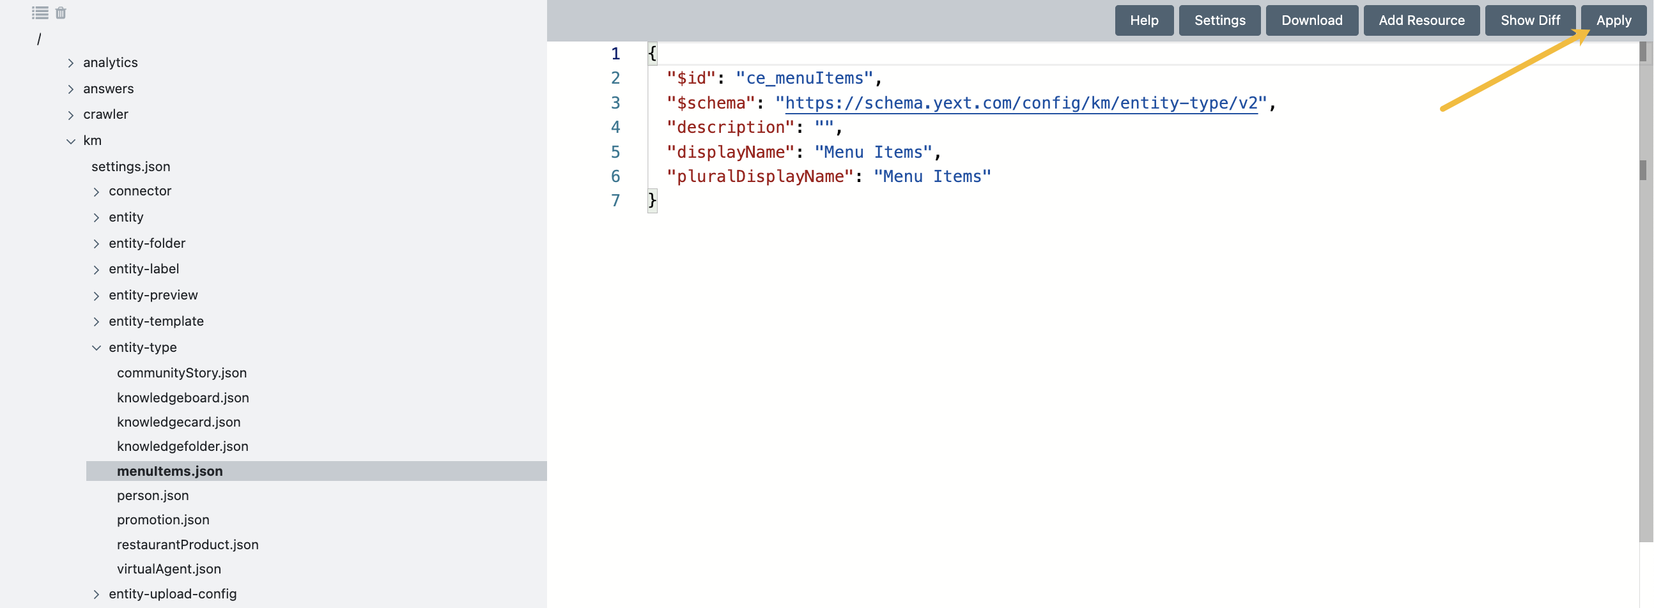Click the "ce_menuItems" id value
The height and width of the screenshot is (608, 1654).
coord(805,79)
